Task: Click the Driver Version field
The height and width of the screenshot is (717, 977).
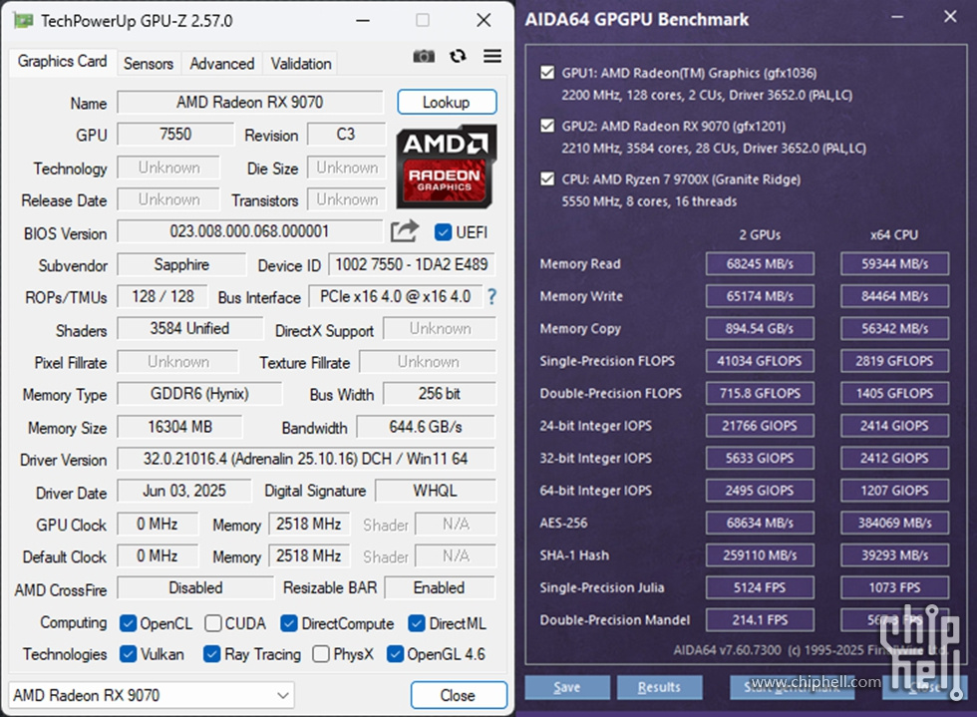Action: (306, 459)
